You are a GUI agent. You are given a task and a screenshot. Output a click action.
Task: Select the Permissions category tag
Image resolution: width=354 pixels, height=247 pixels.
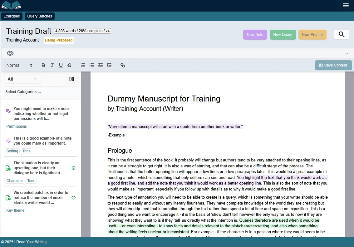pos(17,126)
